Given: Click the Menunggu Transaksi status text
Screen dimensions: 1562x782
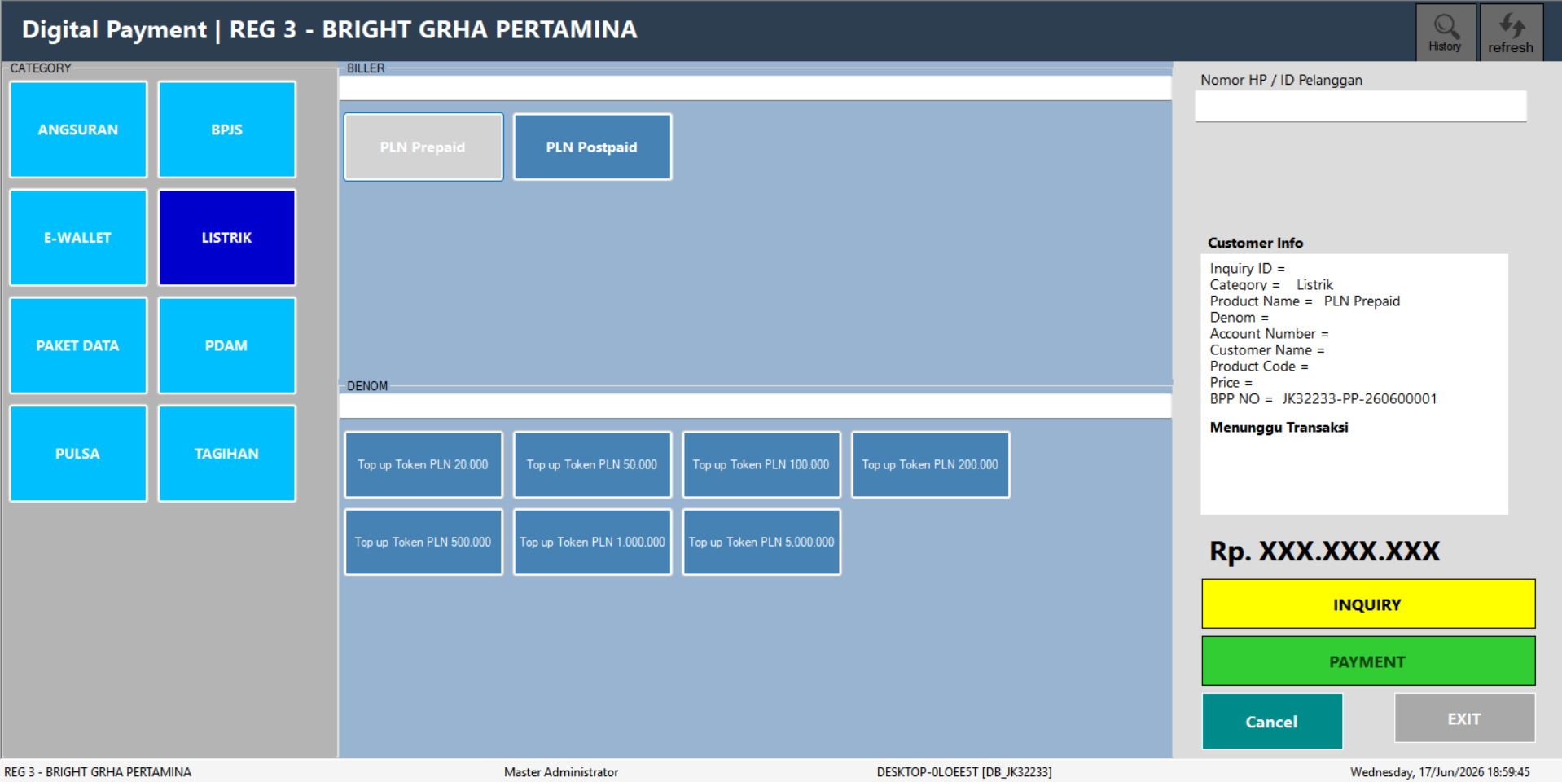Looking at the screenshot, I should pyautogui.click(x=1279, y=428).
